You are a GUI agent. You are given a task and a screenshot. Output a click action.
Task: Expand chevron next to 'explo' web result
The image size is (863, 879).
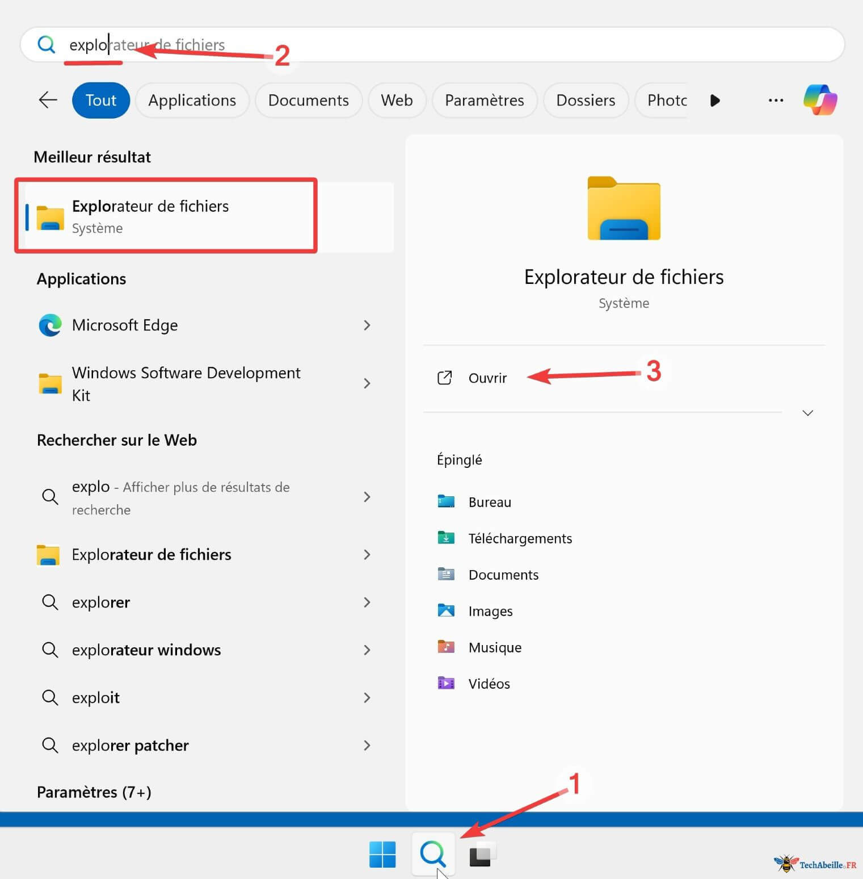367,497
